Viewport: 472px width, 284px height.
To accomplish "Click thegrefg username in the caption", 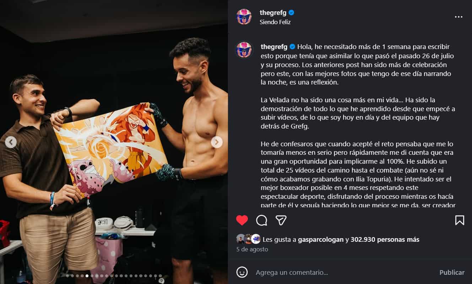I will click(274, 47).
